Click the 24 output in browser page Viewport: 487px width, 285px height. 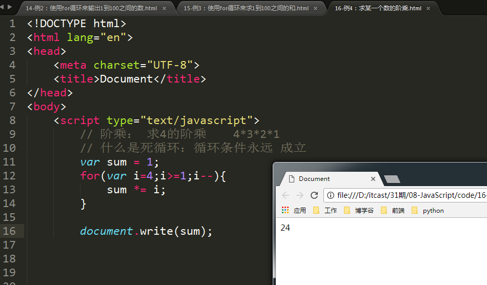[285, 228]
